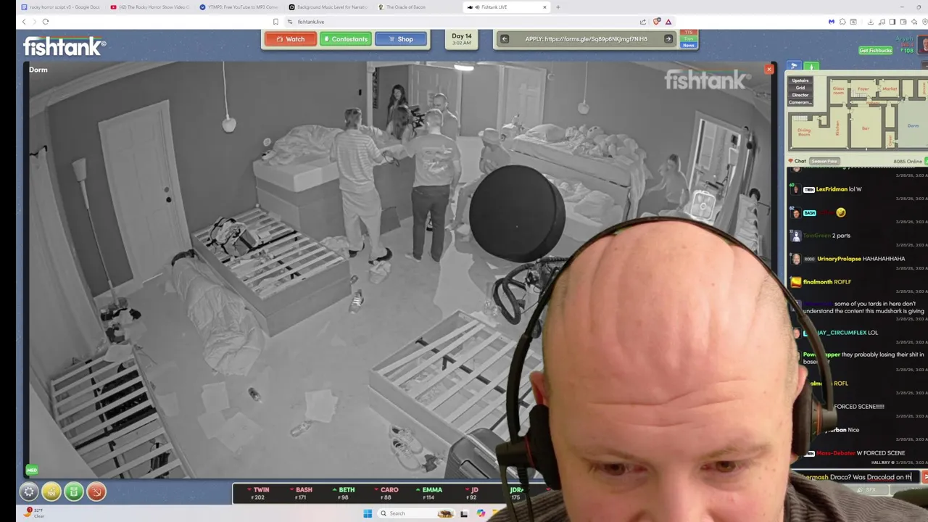Click the green magnet round button

(74, 492)
